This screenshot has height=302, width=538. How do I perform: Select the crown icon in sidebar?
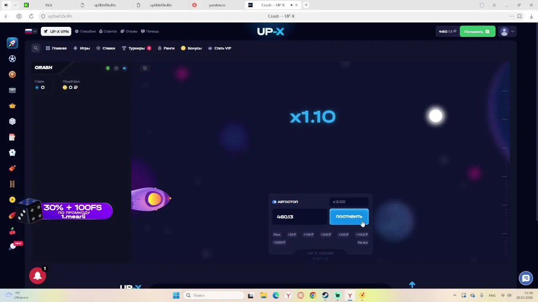(x=12, y=106)
